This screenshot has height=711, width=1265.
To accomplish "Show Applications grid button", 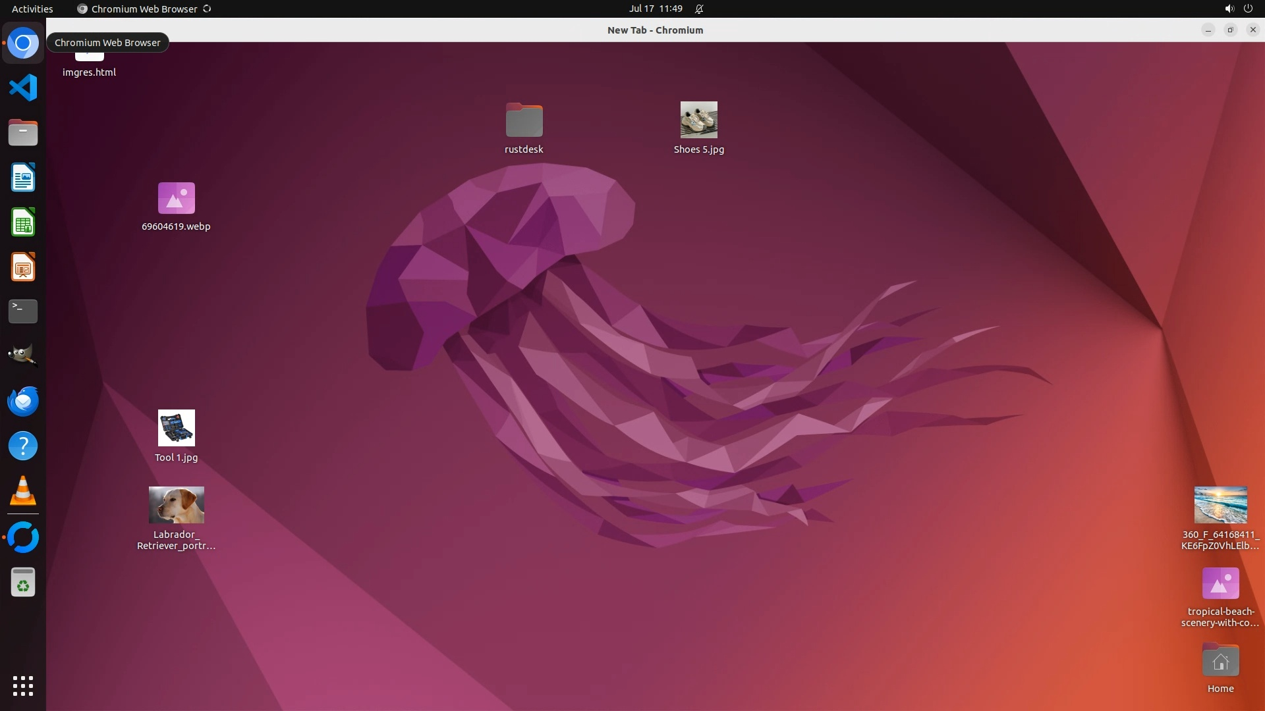I will click(x=23, y=685).
